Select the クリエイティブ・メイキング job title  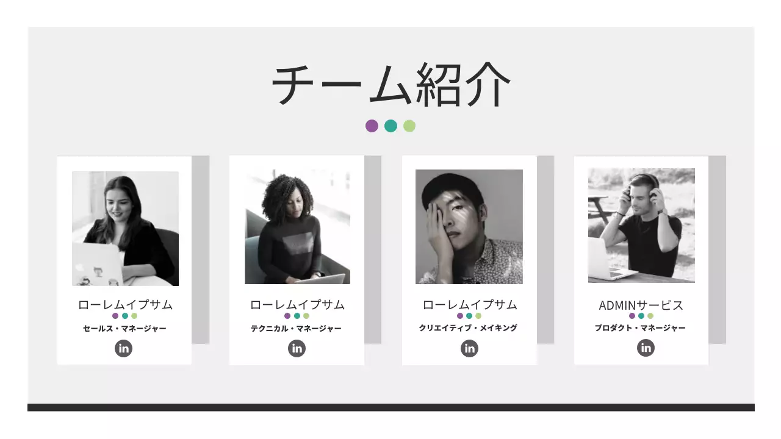point(468,328)
